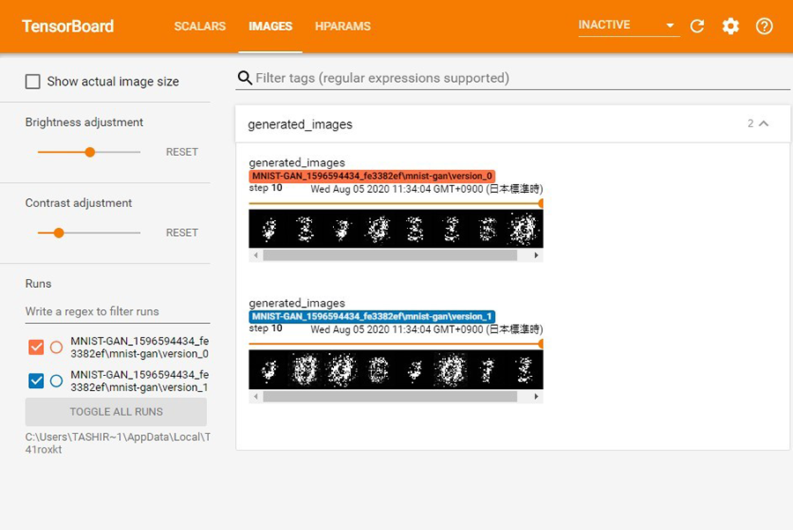Click the generated_images section header title
The width and height of the screenshot is (793, 530).
(x=300, y=124)
